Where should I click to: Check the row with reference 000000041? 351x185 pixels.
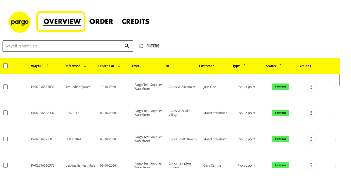coord(5,139)
